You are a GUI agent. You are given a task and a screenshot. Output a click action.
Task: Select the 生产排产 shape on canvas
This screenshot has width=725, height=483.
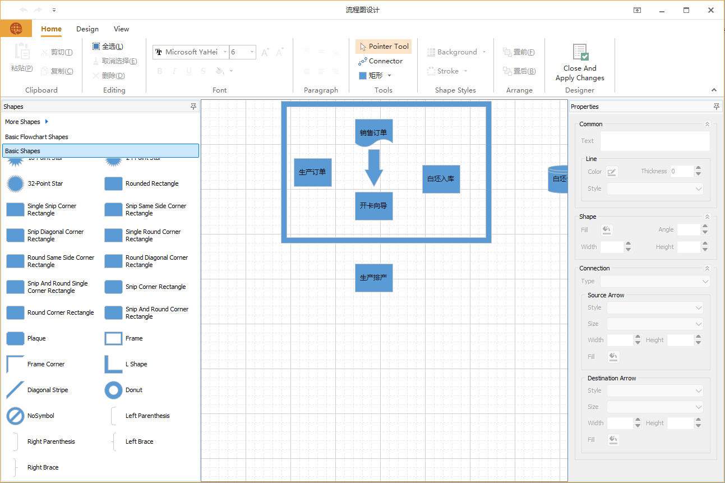tap(373, 278)
